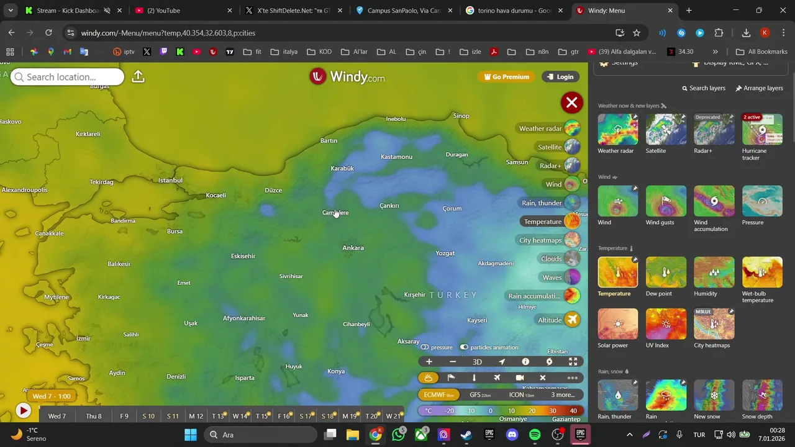Screen dimensions: 795x447
Task: Select the ECMWF forecast model
Action: [x=439, y=395]
